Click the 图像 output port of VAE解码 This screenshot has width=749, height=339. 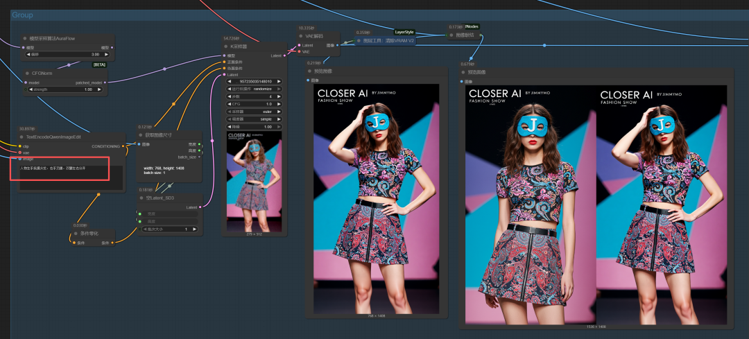pos(337,45)
